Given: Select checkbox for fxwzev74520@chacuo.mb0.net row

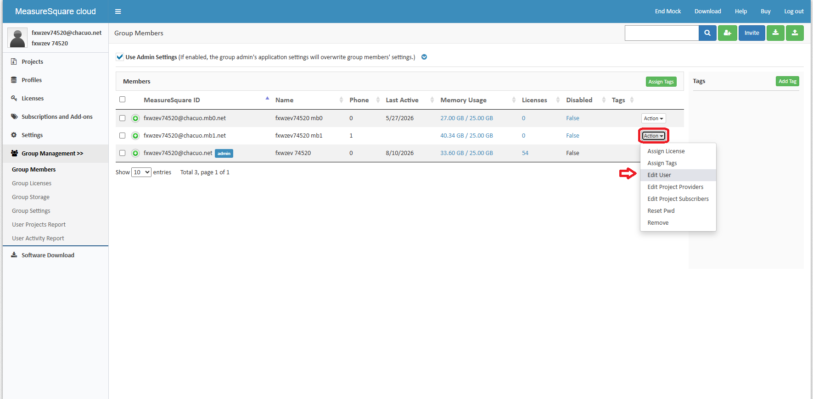Looking at the screenshot, I should click(x=122, y=118).
